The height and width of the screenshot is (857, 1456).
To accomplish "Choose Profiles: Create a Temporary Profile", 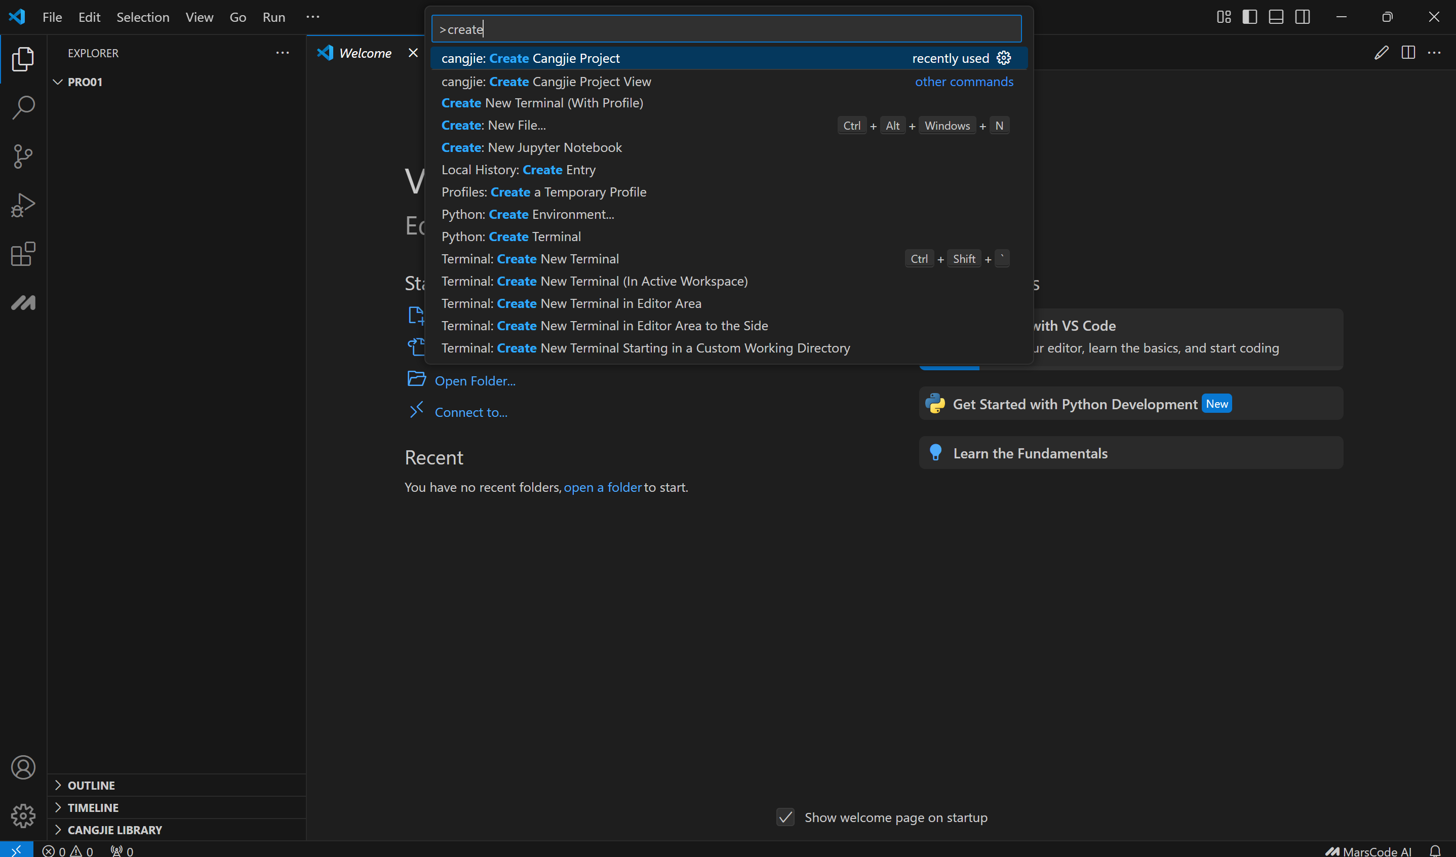I will [729, 192].
